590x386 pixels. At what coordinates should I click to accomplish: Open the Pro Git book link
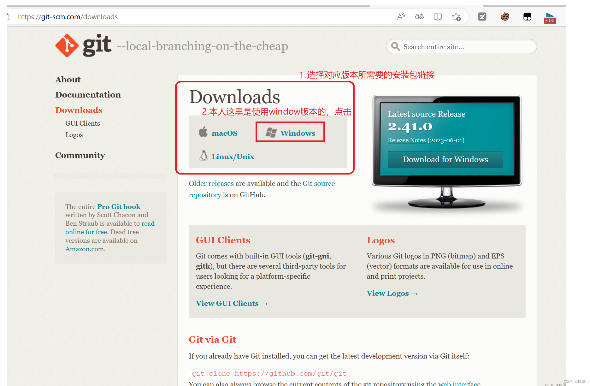[119, 206]
